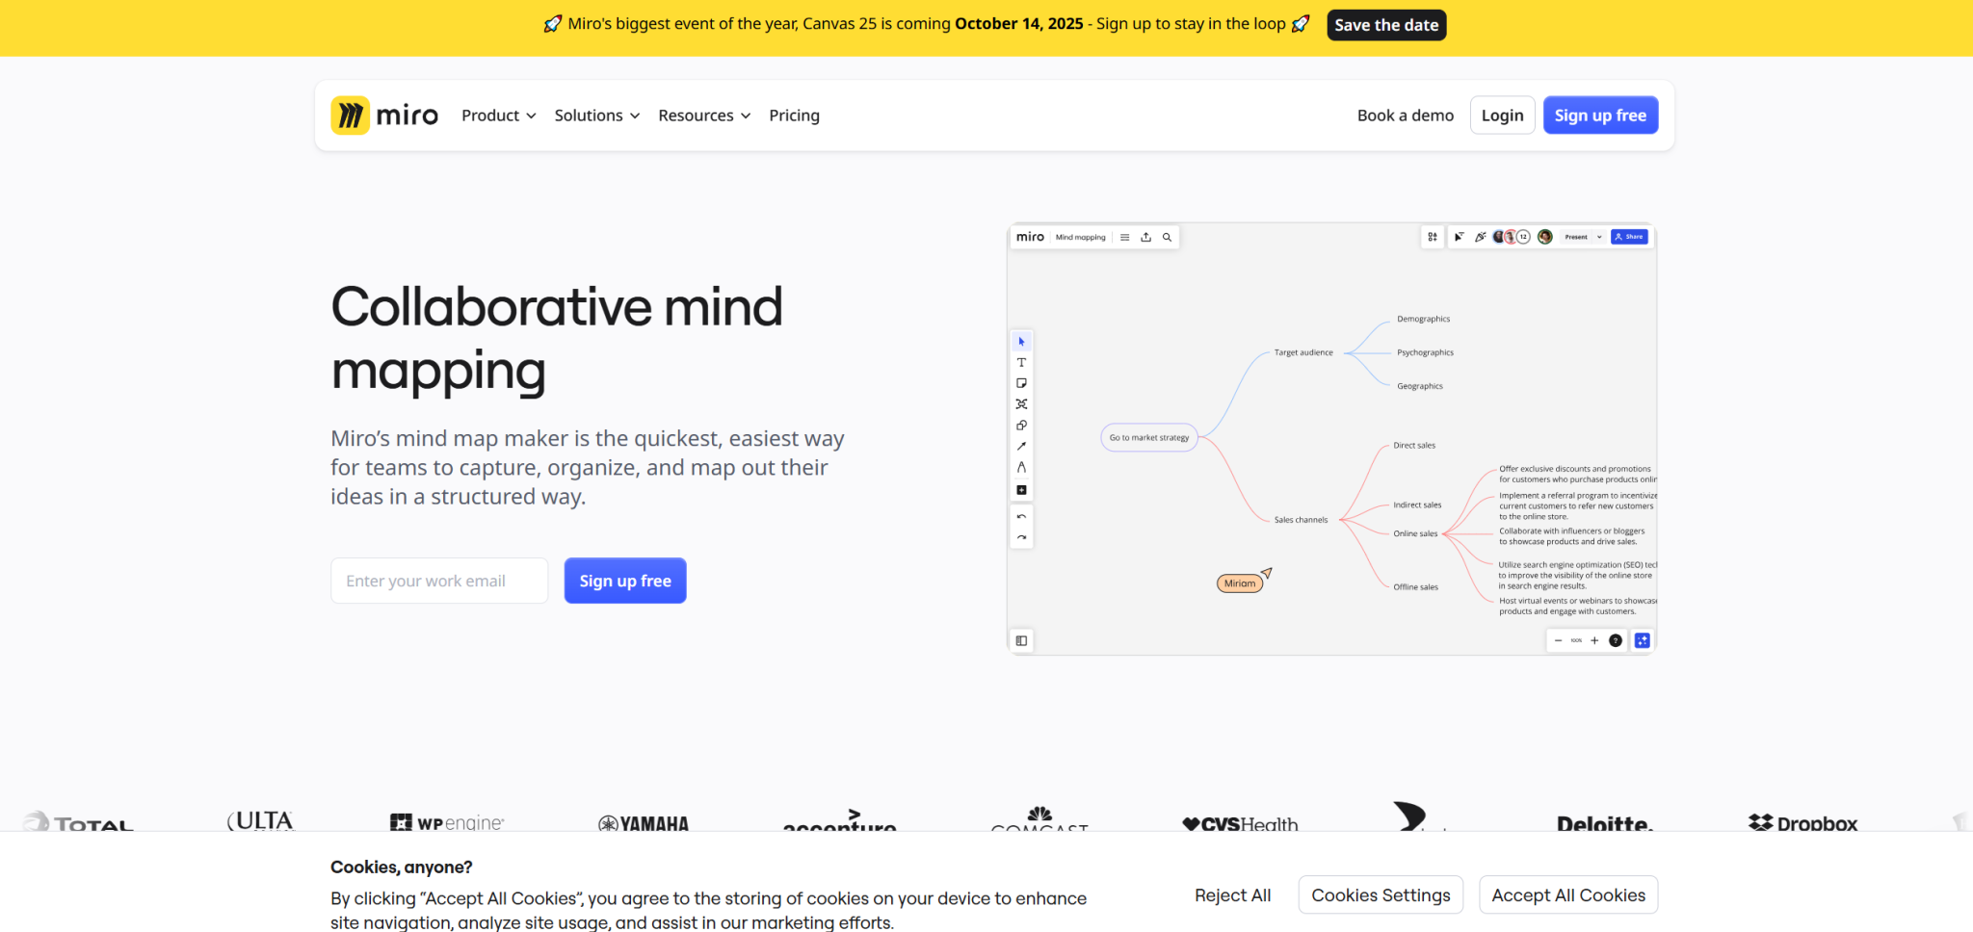Click the zoom in plus icon
The height and width of the screenshot is (932, 1973).
(1594, 641)
